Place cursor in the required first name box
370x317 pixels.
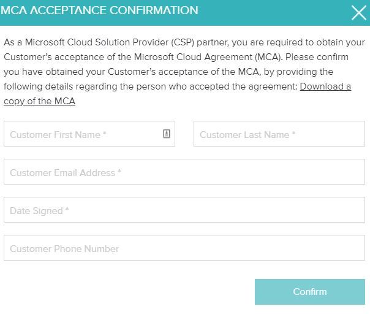83,134
